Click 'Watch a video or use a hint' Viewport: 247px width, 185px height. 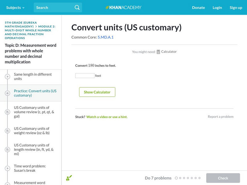[107, 117]
